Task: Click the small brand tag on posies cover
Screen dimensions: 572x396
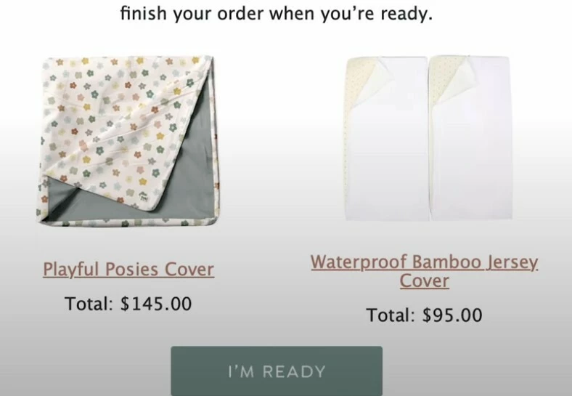Action: click(x=144, y=196)
